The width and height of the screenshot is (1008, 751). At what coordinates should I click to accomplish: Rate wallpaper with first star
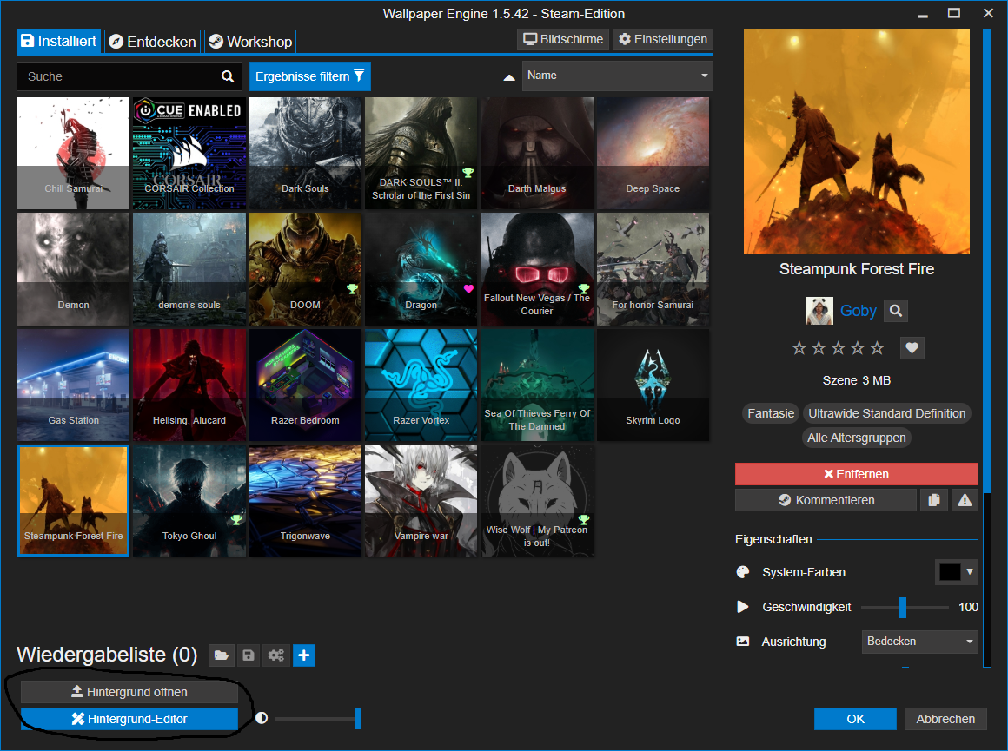[799, 348]
